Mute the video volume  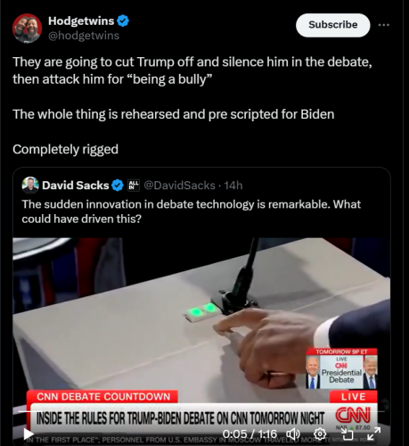(292, 434)
